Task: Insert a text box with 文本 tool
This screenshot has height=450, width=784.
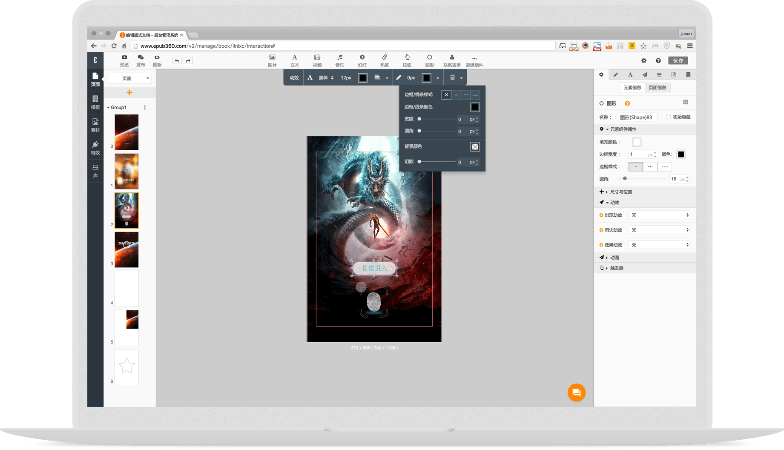Action: pos(295,60)
